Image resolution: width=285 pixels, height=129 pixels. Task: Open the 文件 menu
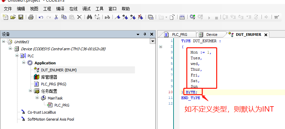click(8, 9)
